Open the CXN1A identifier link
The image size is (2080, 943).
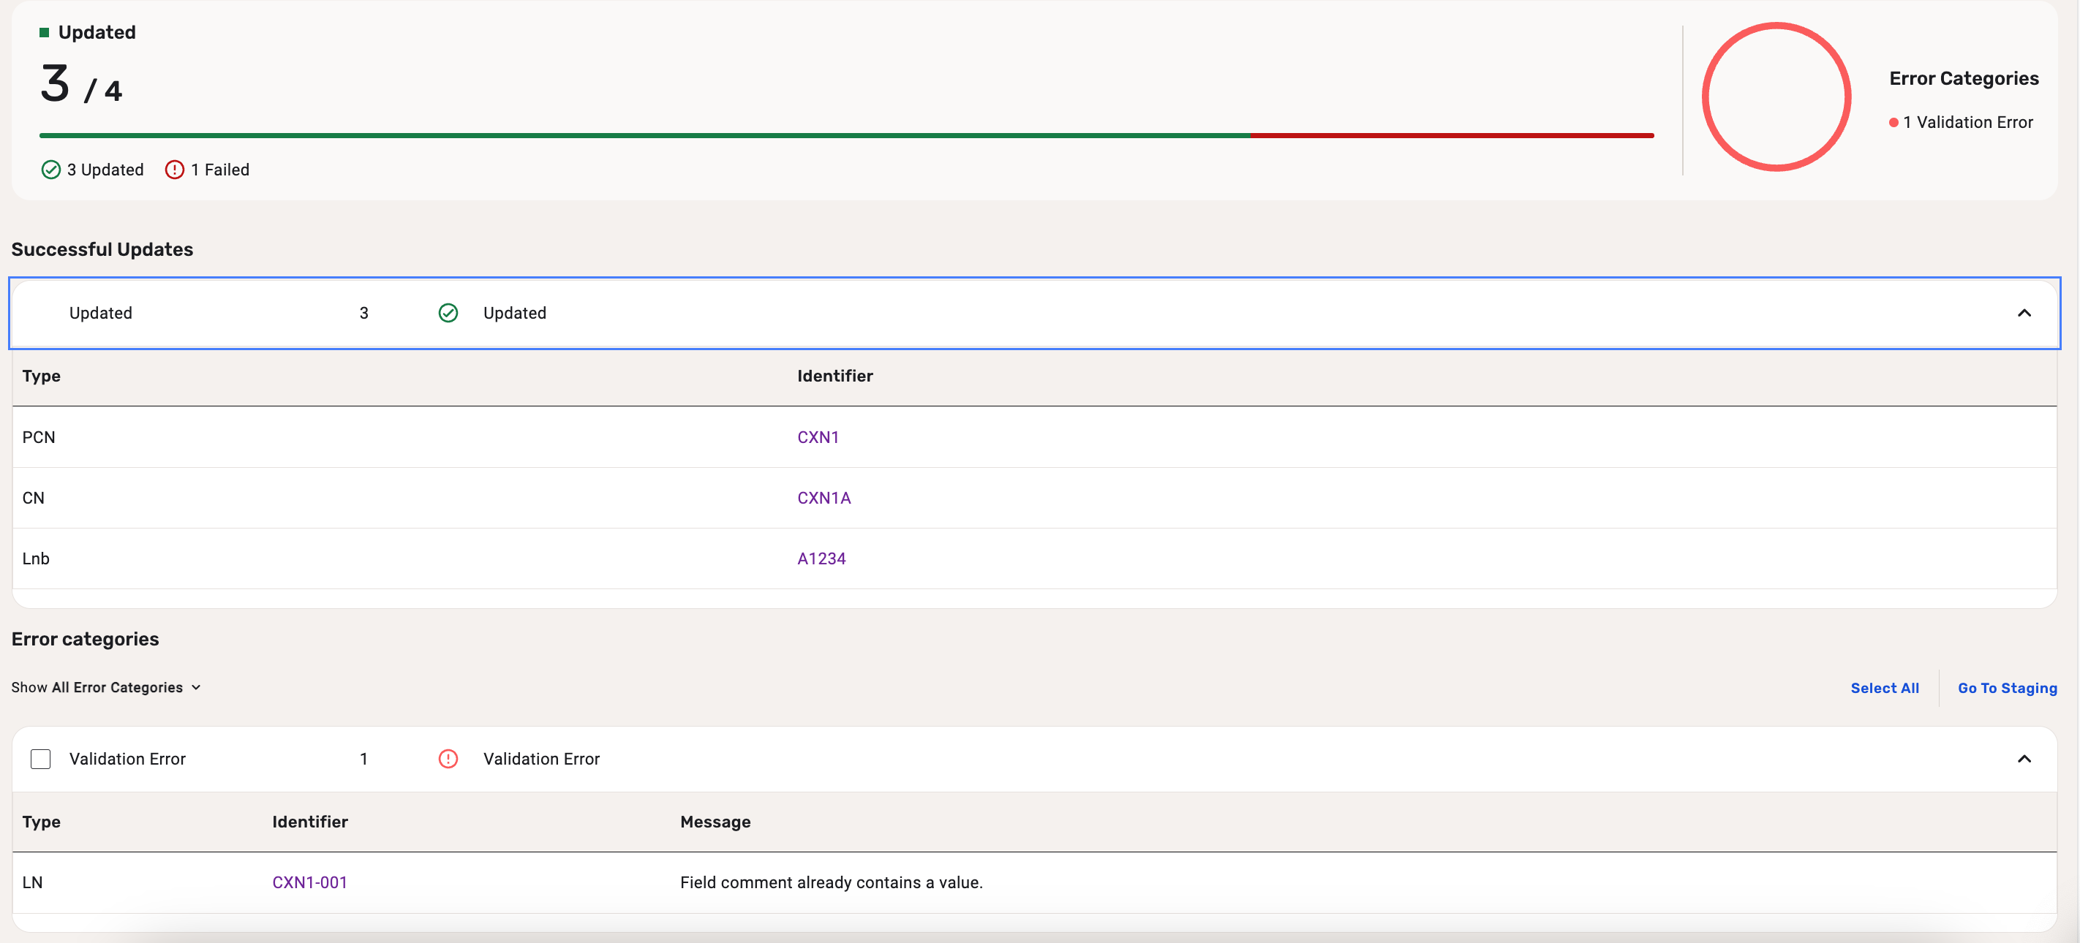coord(824,498)
